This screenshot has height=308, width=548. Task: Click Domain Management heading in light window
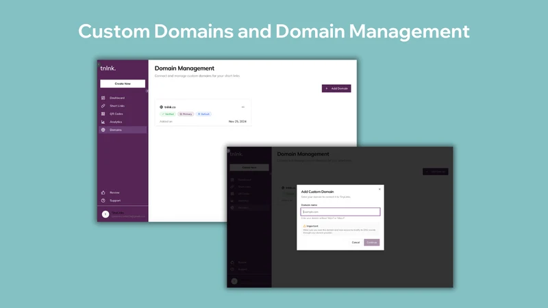click(184, 68)
